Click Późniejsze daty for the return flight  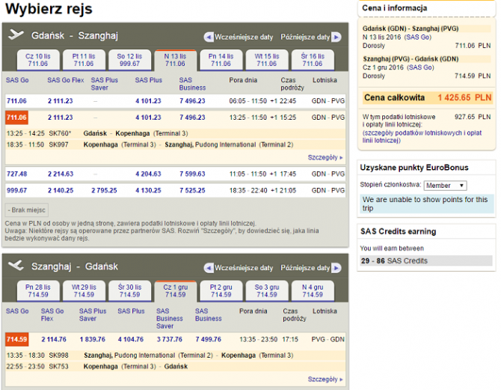(305, 268)
